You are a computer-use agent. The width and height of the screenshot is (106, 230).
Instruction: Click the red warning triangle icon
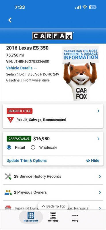click(x=11, y=120)
